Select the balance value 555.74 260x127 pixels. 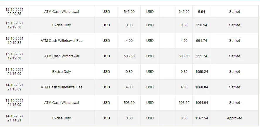click(x=202, y=56)
